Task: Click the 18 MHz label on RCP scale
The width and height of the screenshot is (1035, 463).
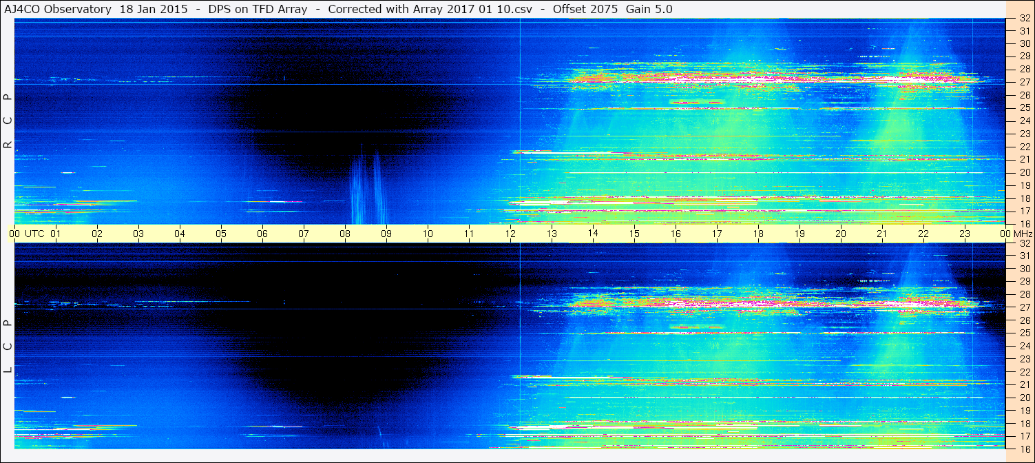Action: point(1024,198)
